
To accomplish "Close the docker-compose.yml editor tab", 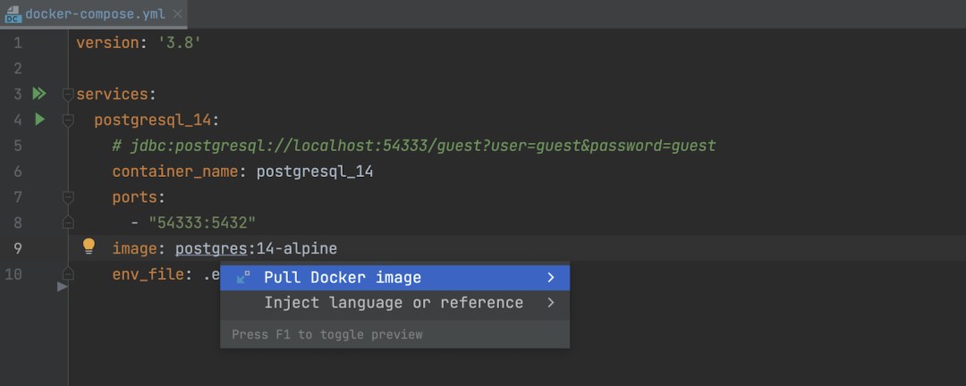I will click(x=177, y=14).
